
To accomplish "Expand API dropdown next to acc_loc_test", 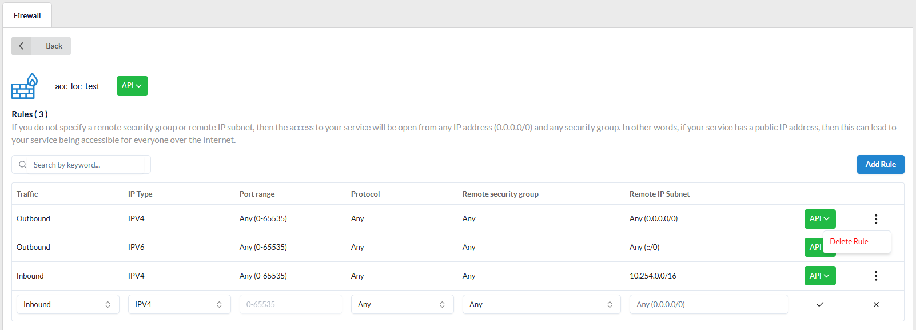I will [x=132, y=86].
